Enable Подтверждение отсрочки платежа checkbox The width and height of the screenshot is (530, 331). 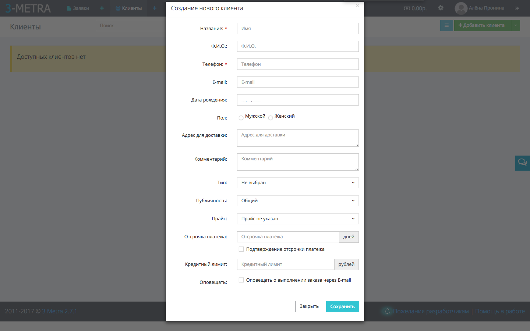point(241,249)
